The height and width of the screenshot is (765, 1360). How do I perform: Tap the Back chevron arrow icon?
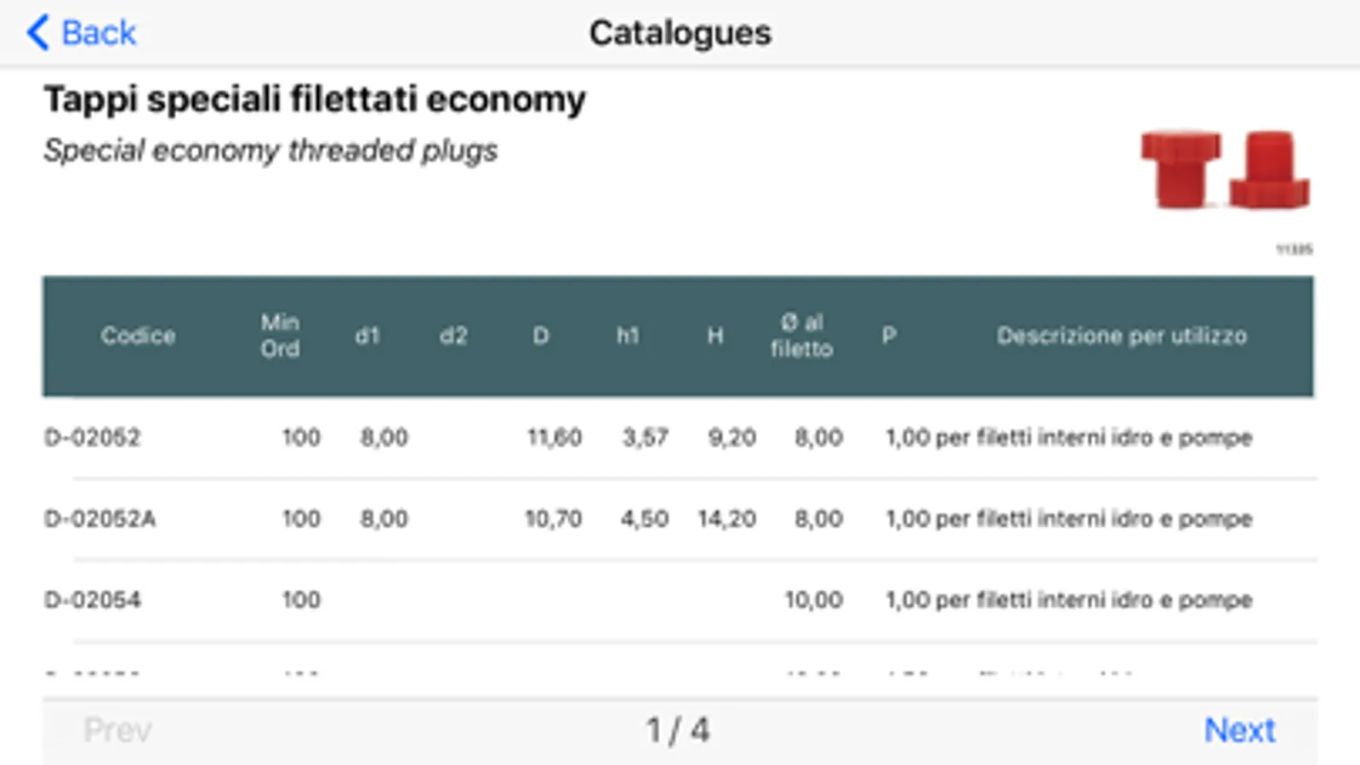[x=37, y=33]
